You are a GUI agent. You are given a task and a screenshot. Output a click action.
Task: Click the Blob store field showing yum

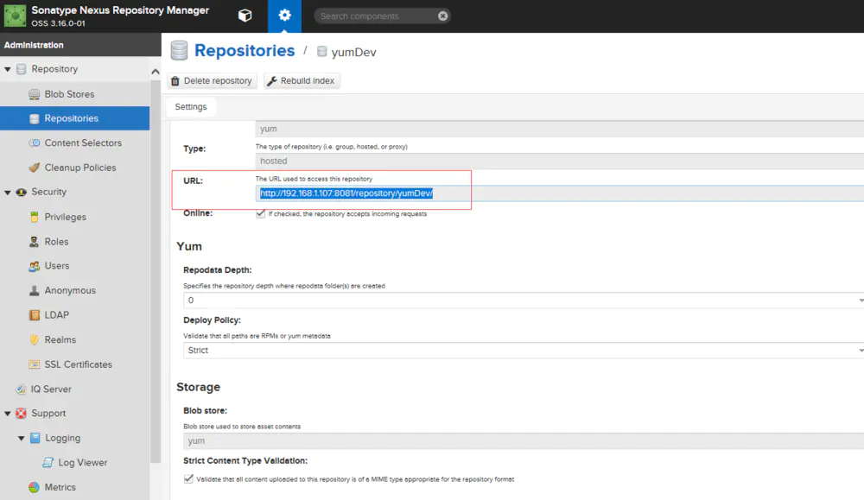point(524,441)
